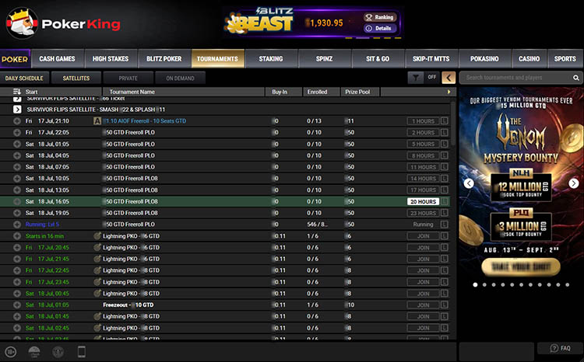Select the Poker section button
The height and width of the screenshot is (362, 584).
(15, 59)
